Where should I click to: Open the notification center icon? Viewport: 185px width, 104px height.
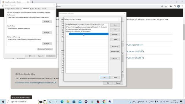point(181,101)
